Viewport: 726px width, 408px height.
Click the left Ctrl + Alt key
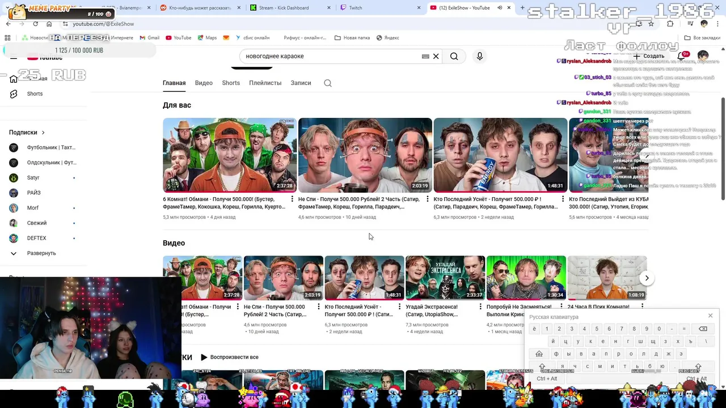click(547, 379)
